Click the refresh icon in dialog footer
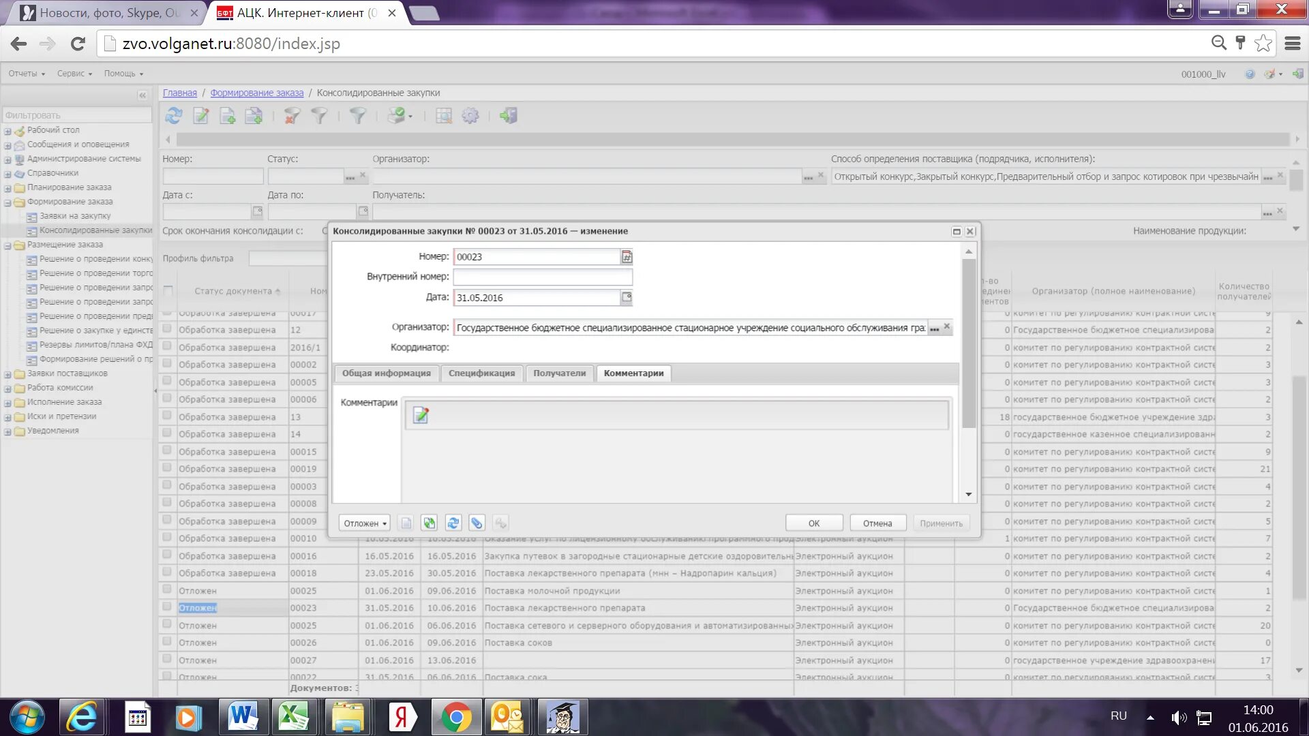This screenshot has width=1309, height=736. coord(453,523)
